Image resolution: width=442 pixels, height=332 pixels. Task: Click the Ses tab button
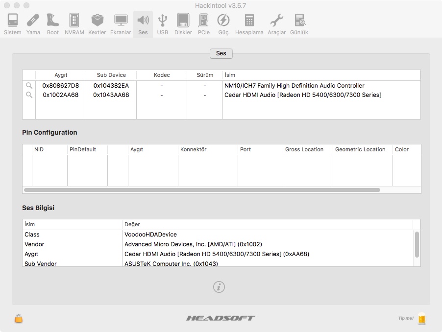(221, 53)
